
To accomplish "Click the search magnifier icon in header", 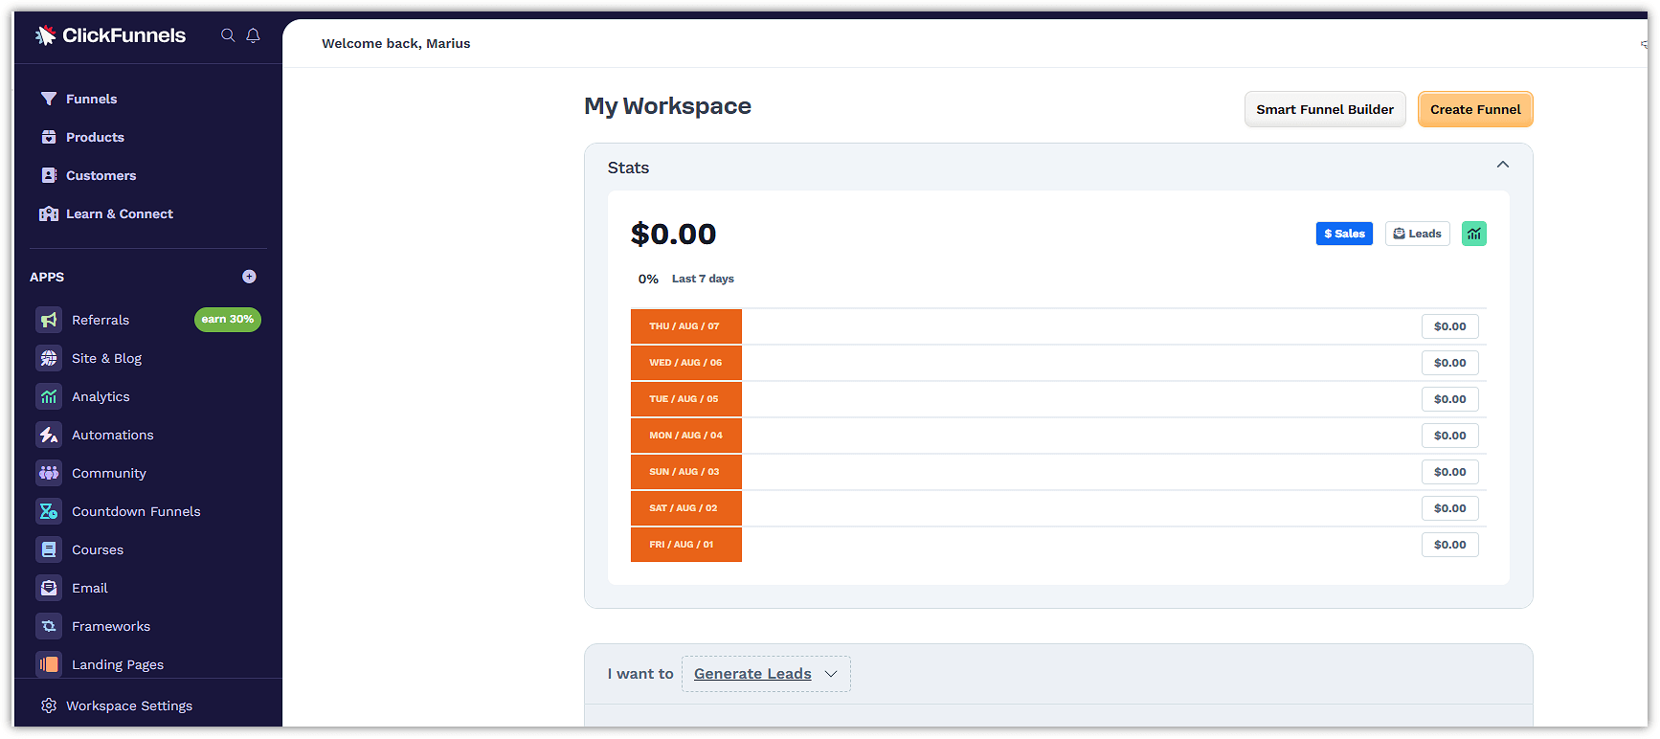I will 228,35.
